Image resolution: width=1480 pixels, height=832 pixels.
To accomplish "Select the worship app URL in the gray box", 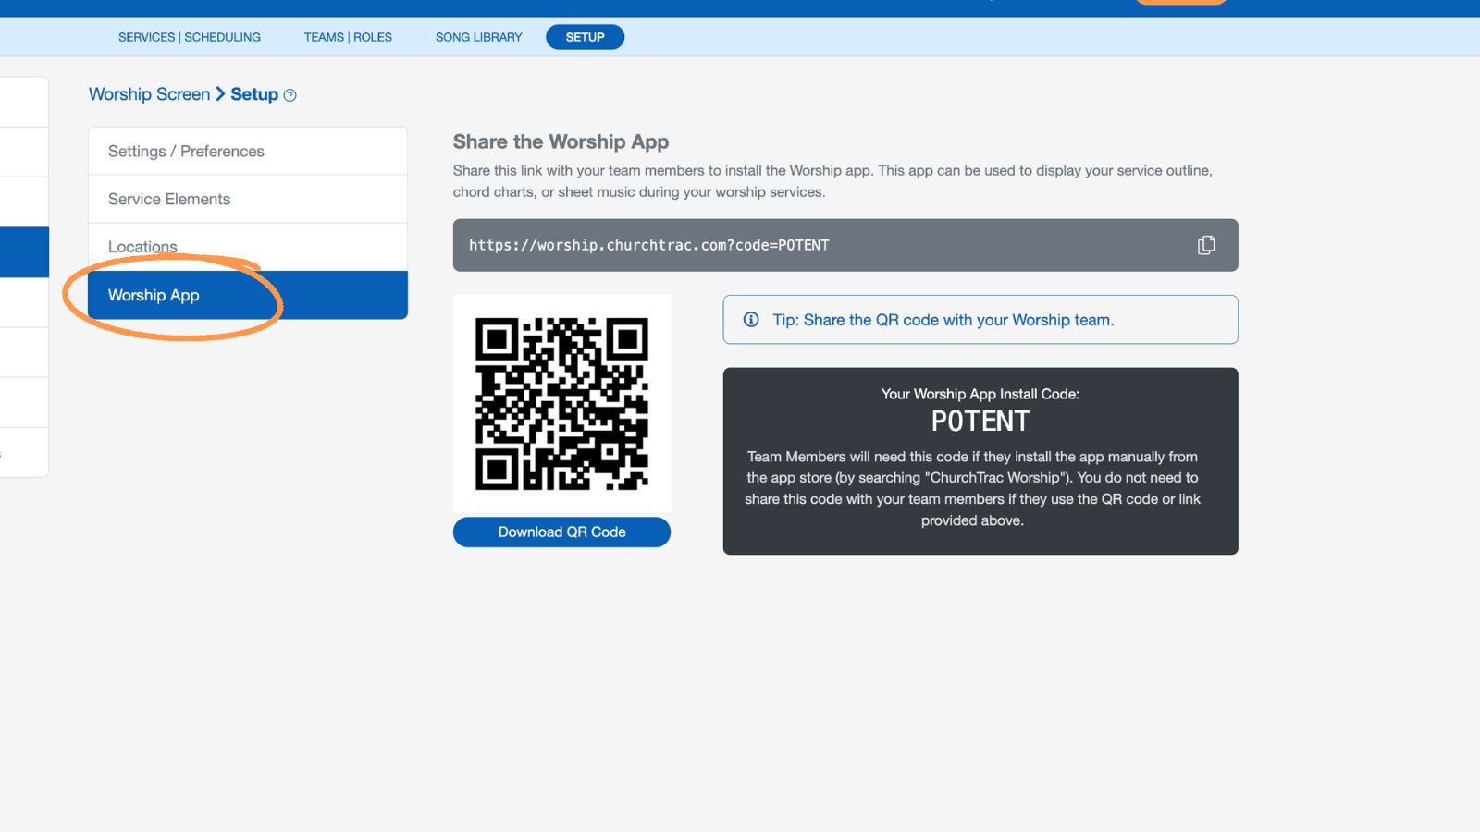I will 647,245.
